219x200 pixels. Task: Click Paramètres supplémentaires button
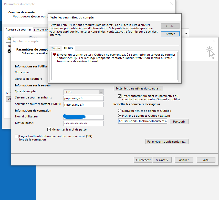click(167, 142)
